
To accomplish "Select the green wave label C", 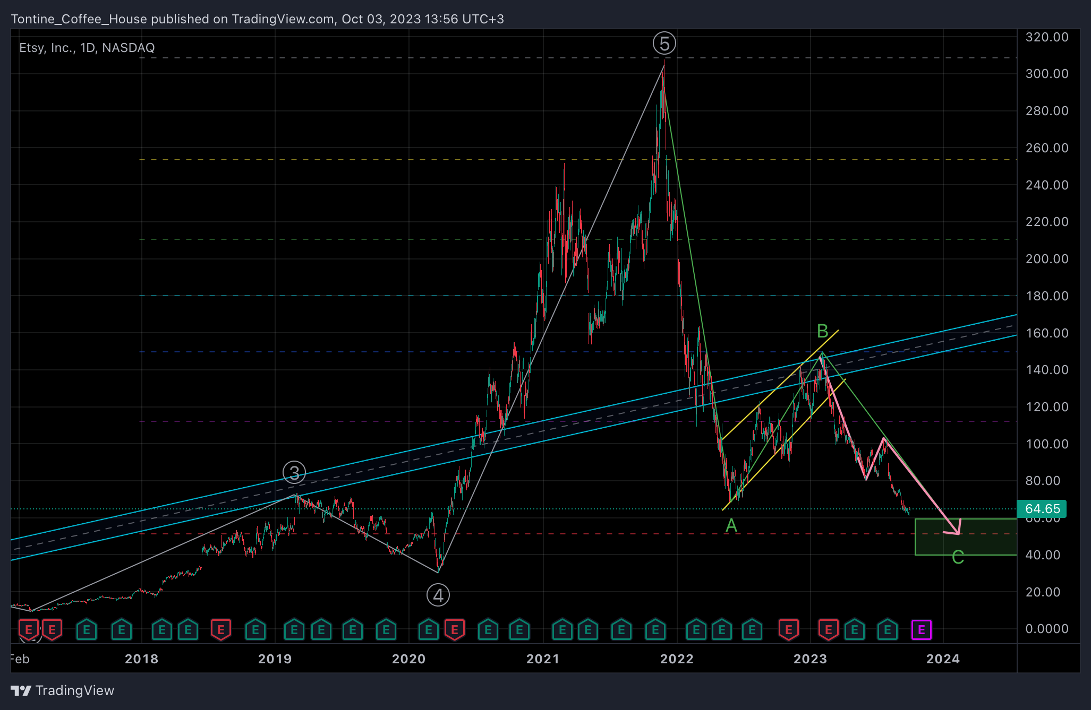I will pyautogui.click(x=958, y=557).
